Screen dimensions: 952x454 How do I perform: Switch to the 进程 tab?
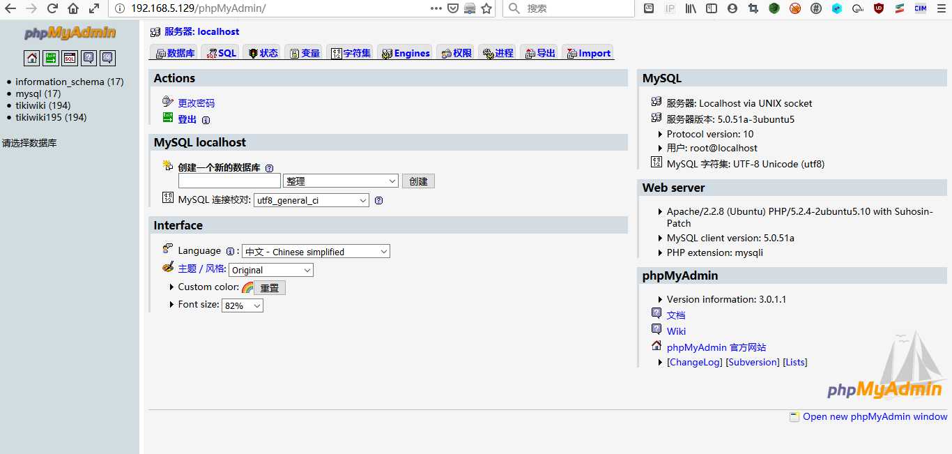(x=498, y=53)
